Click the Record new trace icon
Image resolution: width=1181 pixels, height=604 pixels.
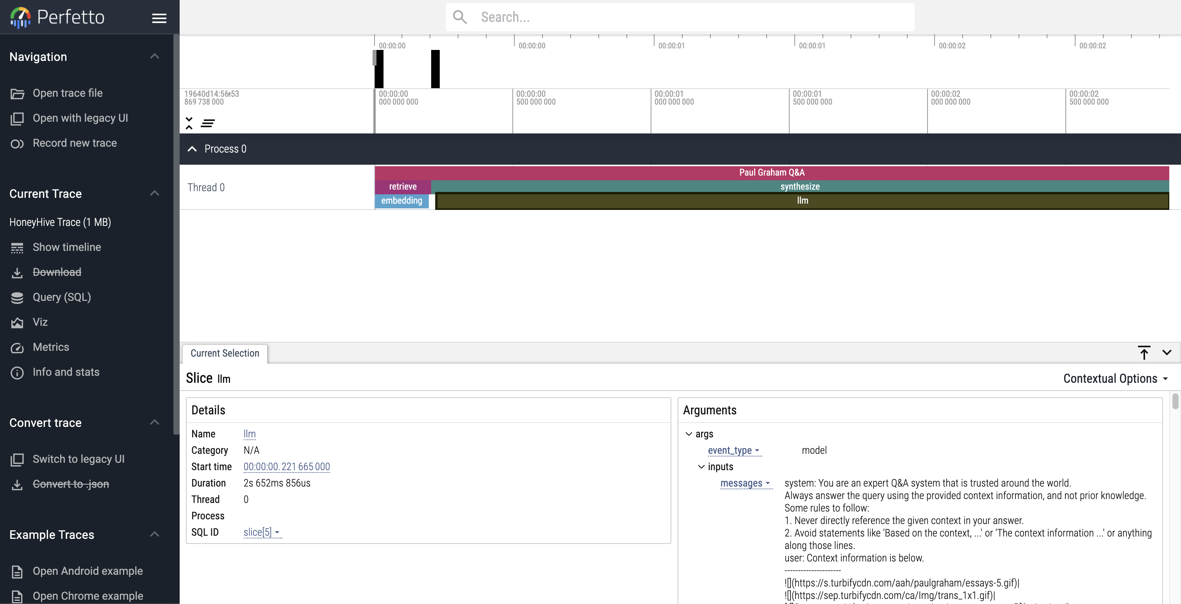click(17, 144)
